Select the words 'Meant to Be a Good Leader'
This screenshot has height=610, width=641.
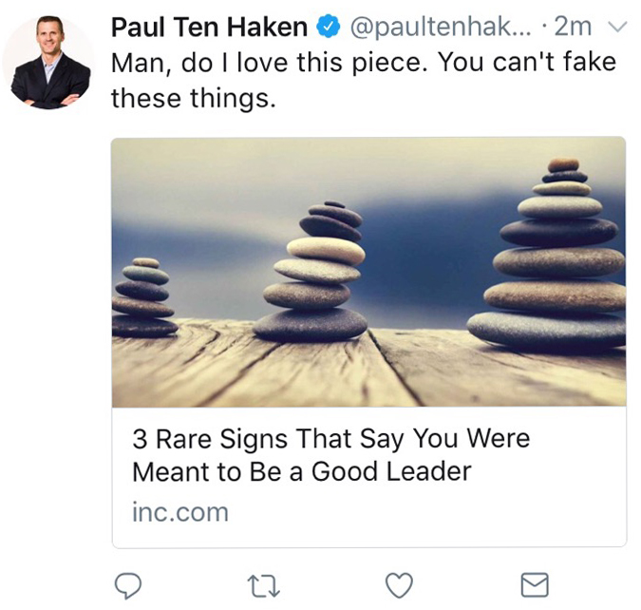[302, 471]
